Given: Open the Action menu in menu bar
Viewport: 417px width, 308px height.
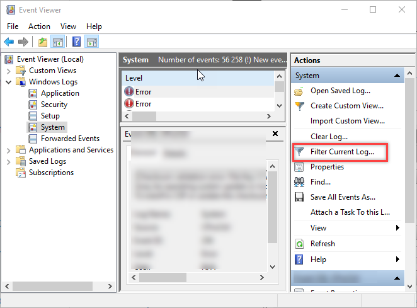Looking at the screenshot, I should click(x=39, y=26).
